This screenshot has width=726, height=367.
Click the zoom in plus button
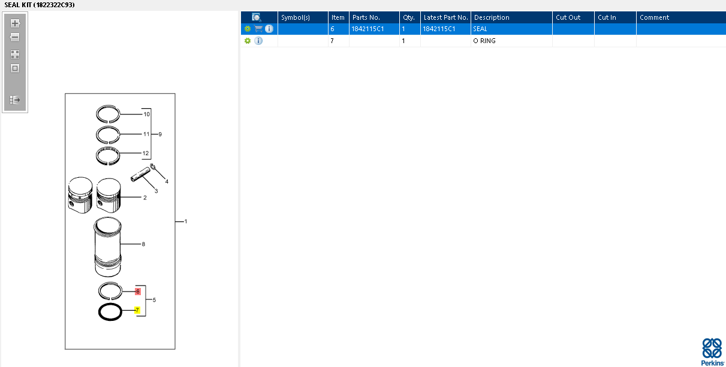click(15, 23)
